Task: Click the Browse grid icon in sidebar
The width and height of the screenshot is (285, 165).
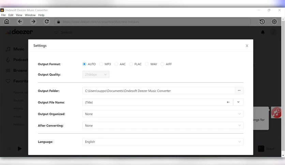Action: pos(8,71)
